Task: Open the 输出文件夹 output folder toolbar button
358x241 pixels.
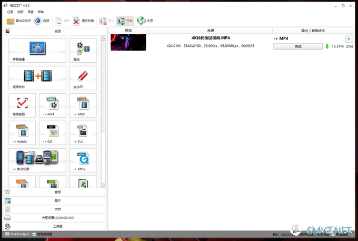Action: click(18, 21)
